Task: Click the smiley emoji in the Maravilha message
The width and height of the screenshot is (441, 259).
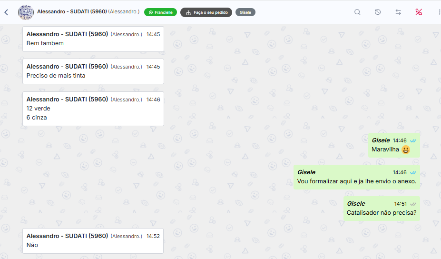Action: click(x=406, y=150)
